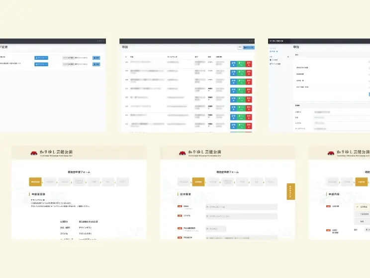This screenshot has width=370, height=278.
Task: Click the red flower logo on the right form
Action: (331, 153)
